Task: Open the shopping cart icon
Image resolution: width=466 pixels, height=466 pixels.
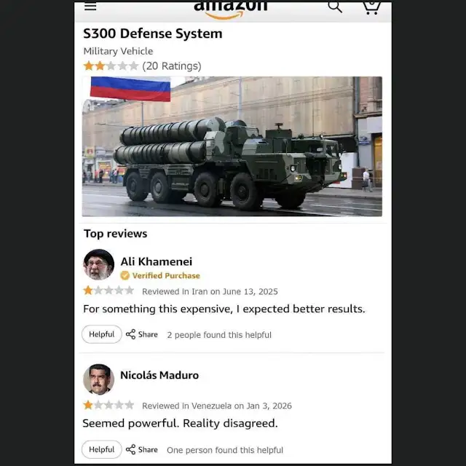Action: (x=371, y=8)
